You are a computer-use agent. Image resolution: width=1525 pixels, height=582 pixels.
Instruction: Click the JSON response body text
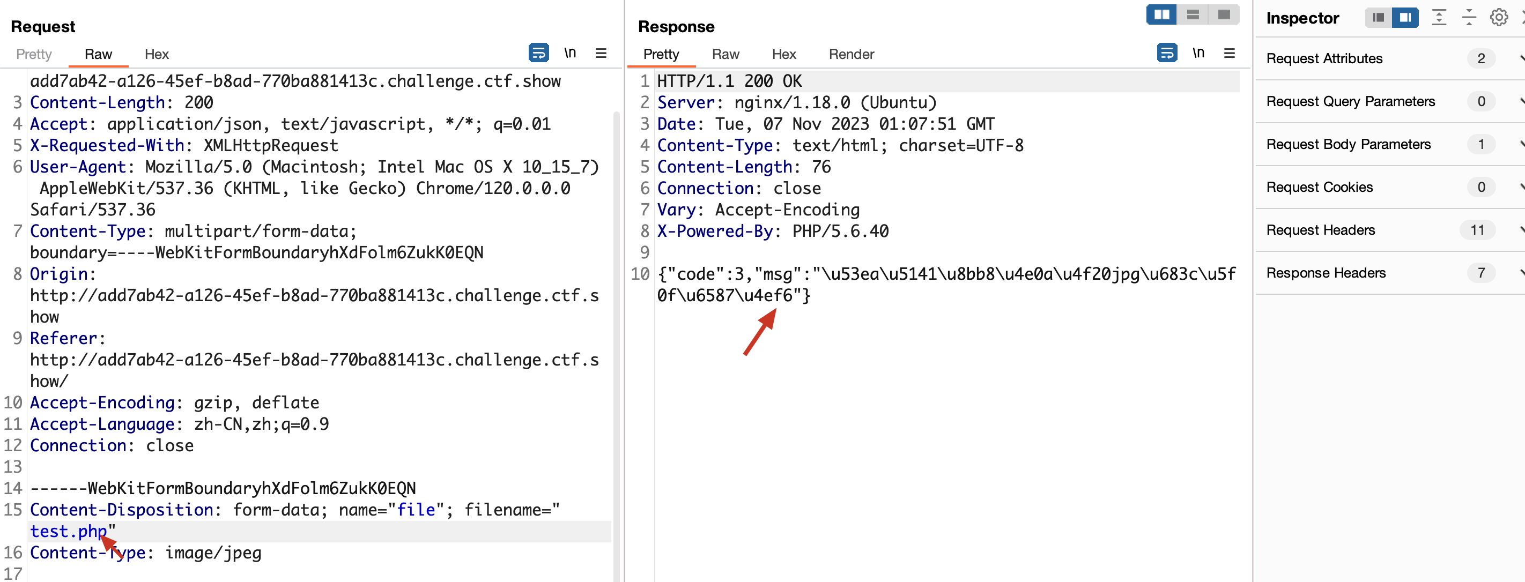tap(946, 285)
